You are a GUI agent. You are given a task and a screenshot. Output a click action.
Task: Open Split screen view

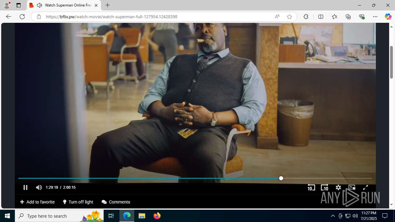point(321,17)
